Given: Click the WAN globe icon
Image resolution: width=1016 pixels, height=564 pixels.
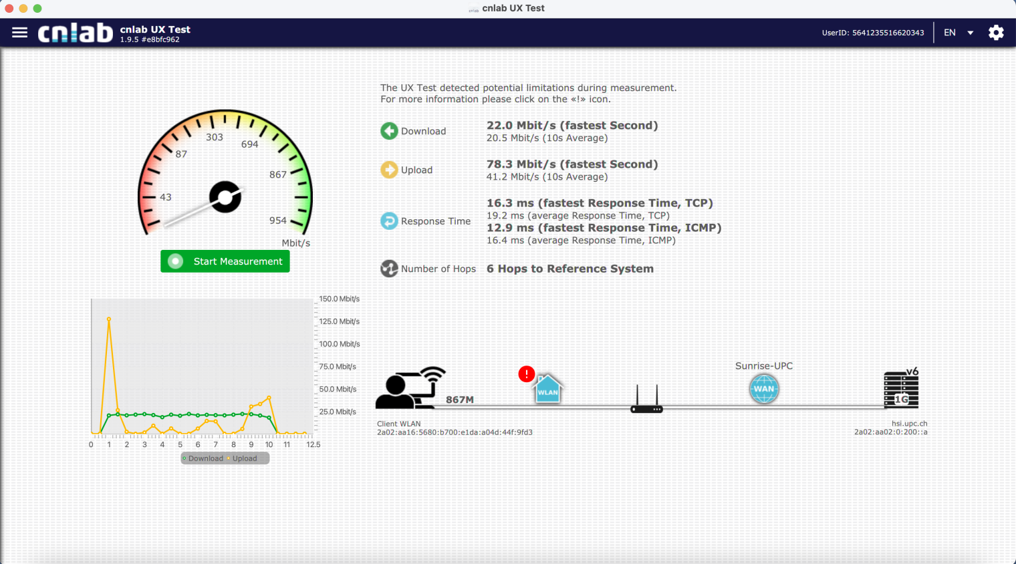Looking at the screenshot, I should point(764,389).
